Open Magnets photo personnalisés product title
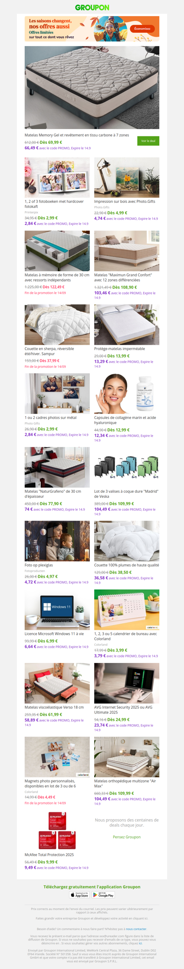 point(50,784)
